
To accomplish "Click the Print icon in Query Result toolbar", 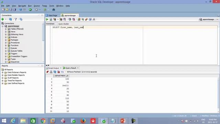I will [51, 72].
